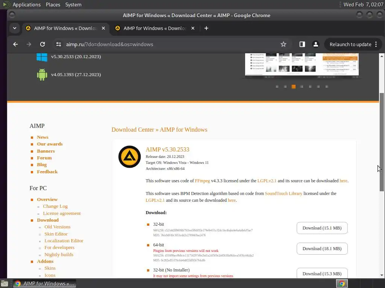Close the first AIMP for Windows tab
The width and height of the screenshot is (385, 288).
[x=103, y=28]
